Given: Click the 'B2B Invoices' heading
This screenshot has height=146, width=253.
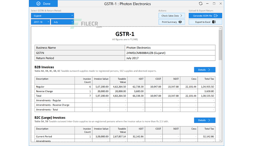Looking at the screenshot, I should click(44, 67).
